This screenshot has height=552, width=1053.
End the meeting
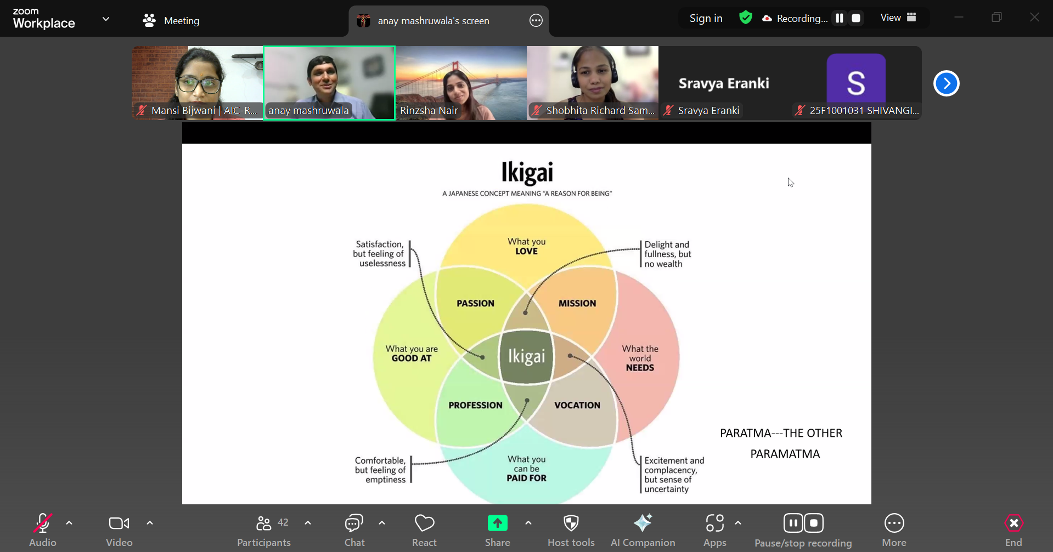1013,530
